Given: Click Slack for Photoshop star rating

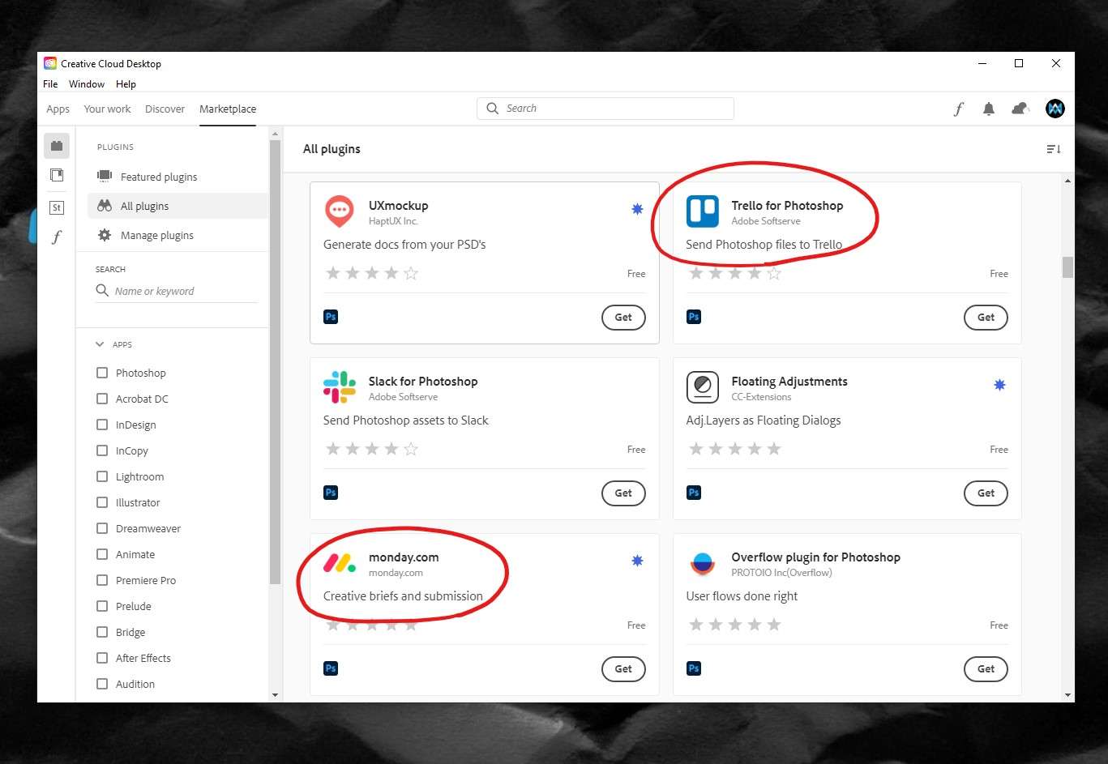Looking at the screenshot, I should click(x=372, y=449).
